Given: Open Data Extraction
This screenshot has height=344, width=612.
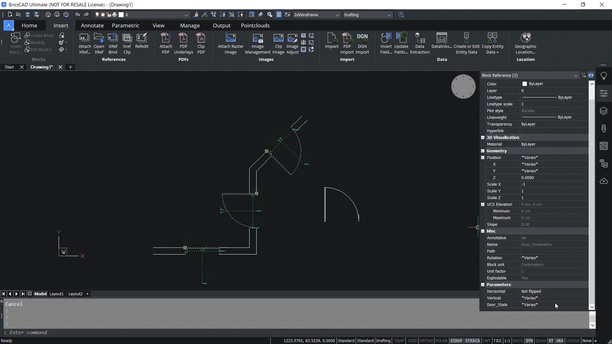Looking at the screenshot, I should click(x=419, y=43).
